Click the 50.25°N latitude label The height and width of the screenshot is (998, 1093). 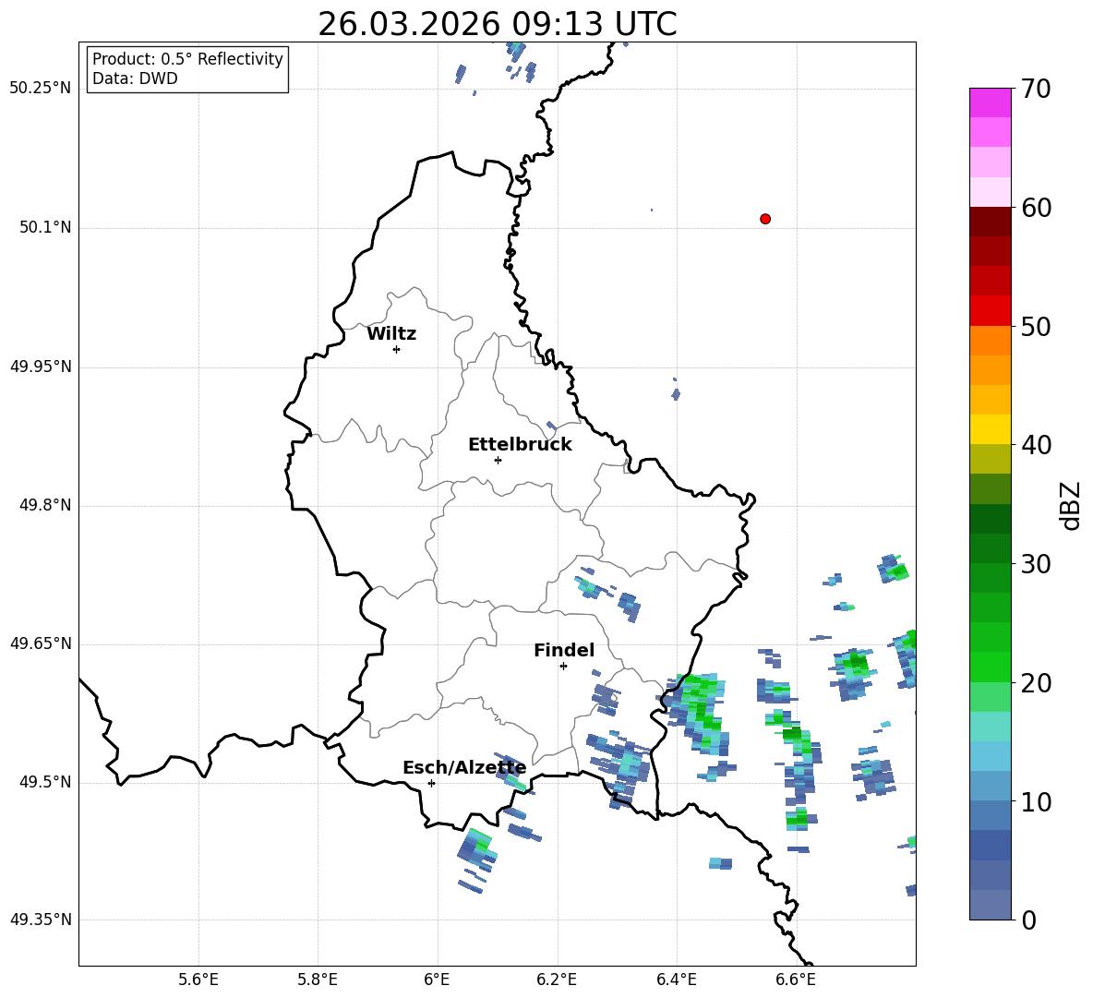pyautogui.click(x=41, y=89)
